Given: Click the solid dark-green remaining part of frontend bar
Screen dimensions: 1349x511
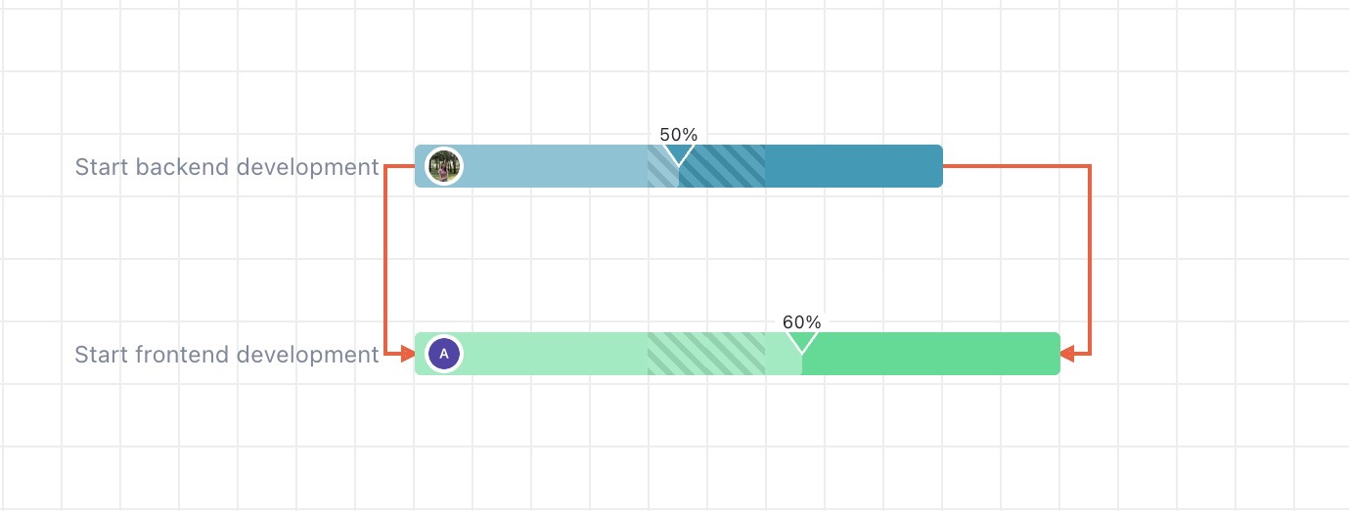Looking at the screenshot, I should pos(929,354).
